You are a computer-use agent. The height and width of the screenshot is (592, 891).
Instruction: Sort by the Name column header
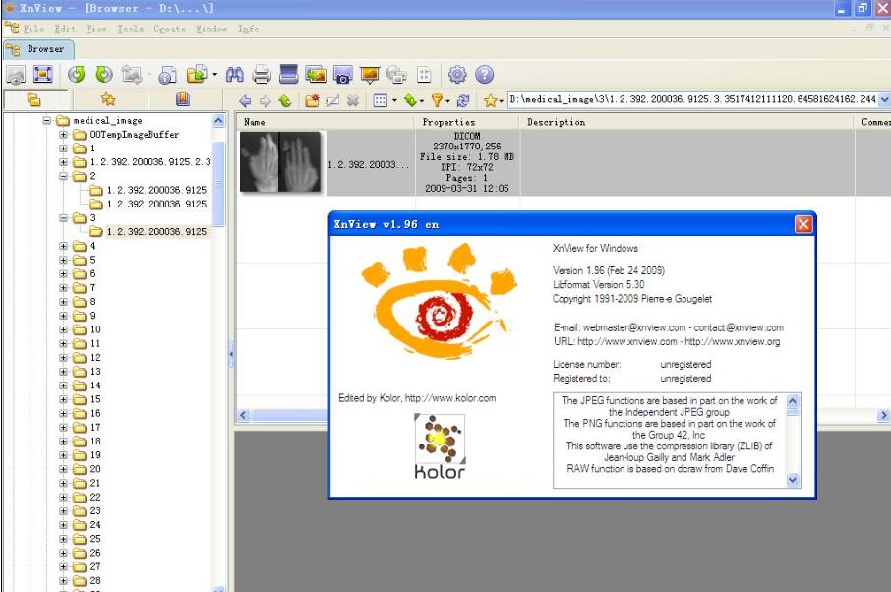point(326,122)
